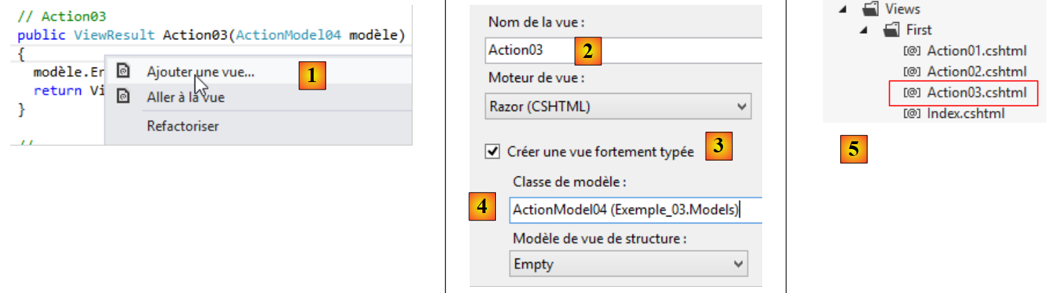
Task: Collapse the Views folder tree node
Action: [844, 10]
